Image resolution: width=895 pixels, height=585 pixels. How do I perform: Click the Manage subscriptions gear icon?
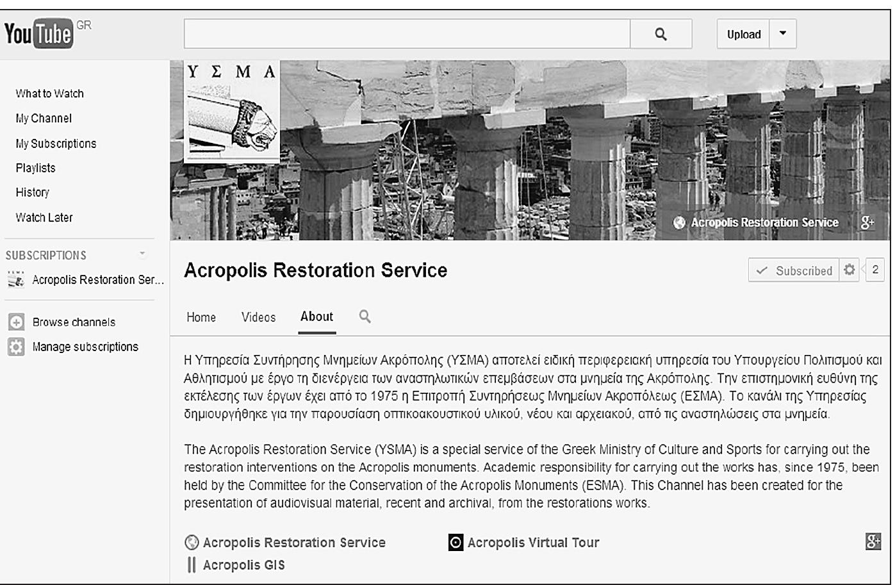coord(16,347)
